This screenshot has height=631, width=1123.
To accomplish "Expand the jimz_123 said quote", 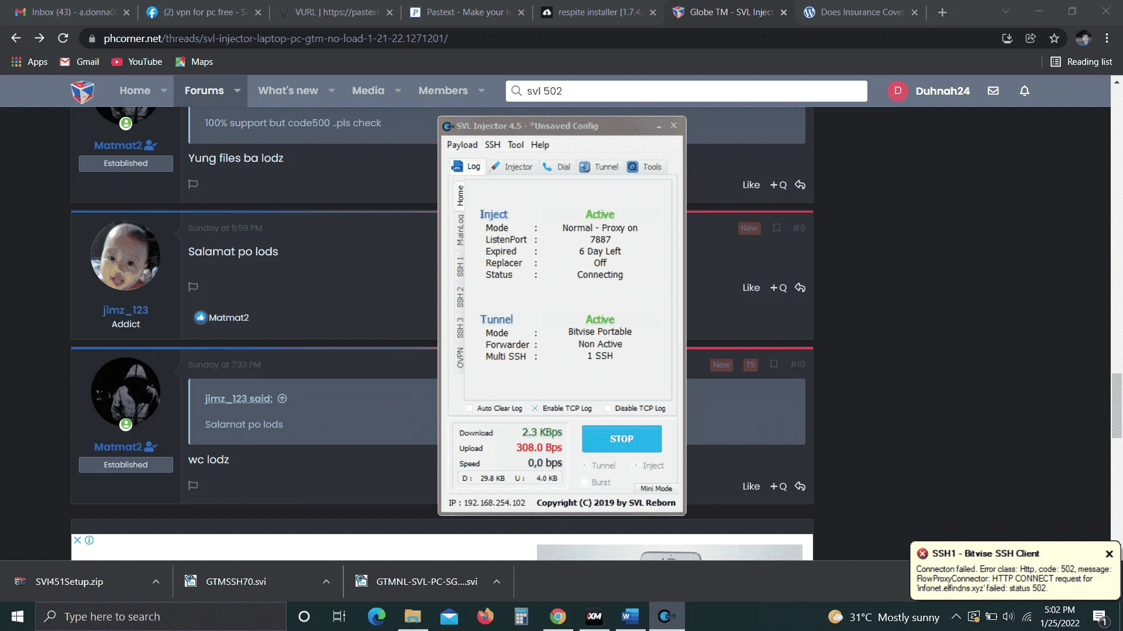I will (282, 398).
